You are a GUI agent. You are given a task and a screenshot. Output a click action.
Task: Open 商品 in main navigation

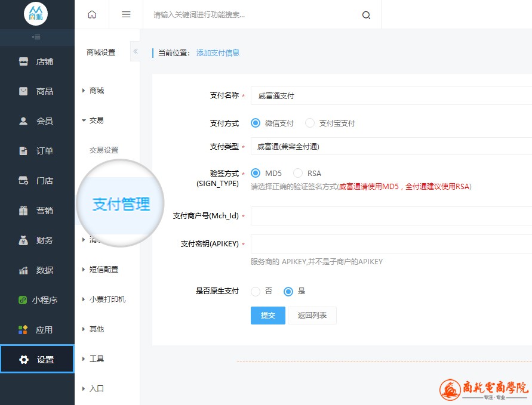point(38,91)
